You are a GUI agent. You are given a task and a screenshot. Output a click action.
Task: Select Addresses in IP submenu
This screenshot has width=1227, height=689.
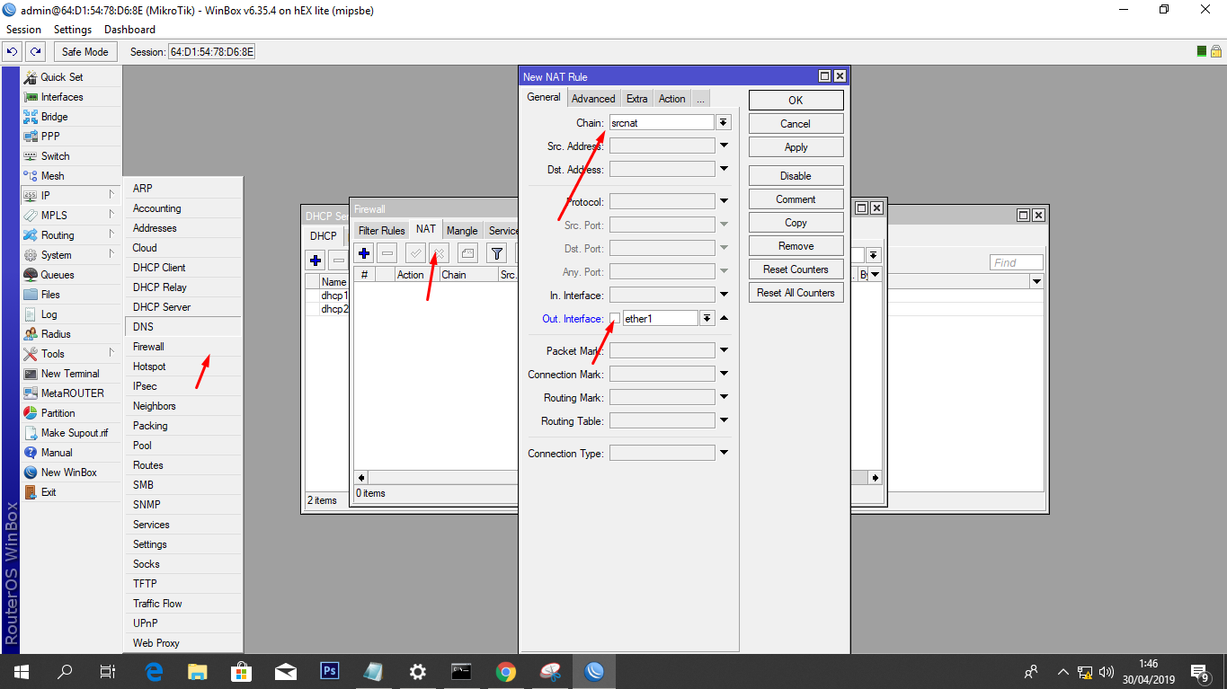(x=183, y=228)
